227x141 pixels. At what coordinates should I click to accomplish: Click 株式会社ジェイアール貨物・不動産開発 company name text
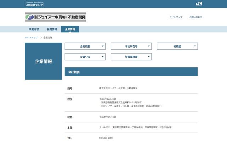(x=118, y=88)
